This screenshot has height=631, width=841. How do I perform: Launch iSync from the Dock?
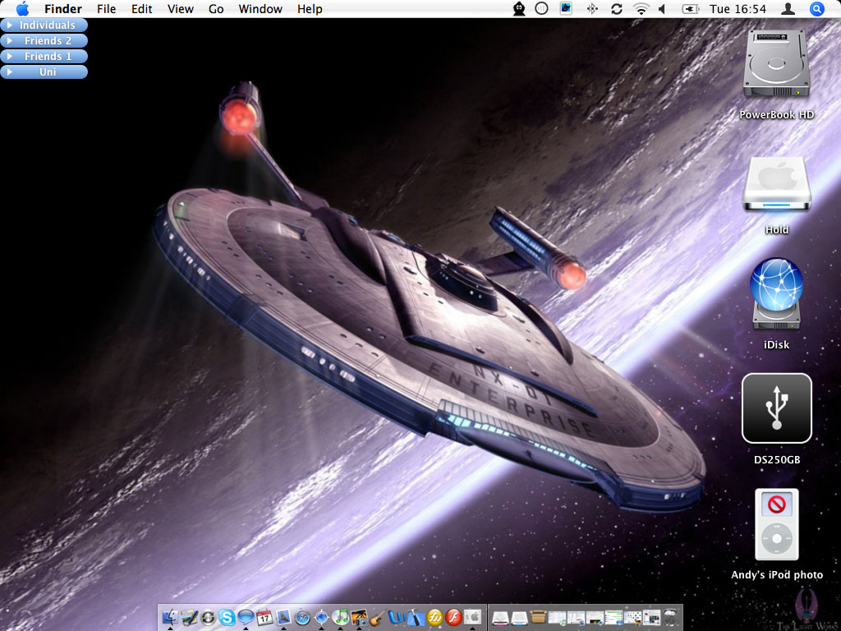(x=208, y=618)
